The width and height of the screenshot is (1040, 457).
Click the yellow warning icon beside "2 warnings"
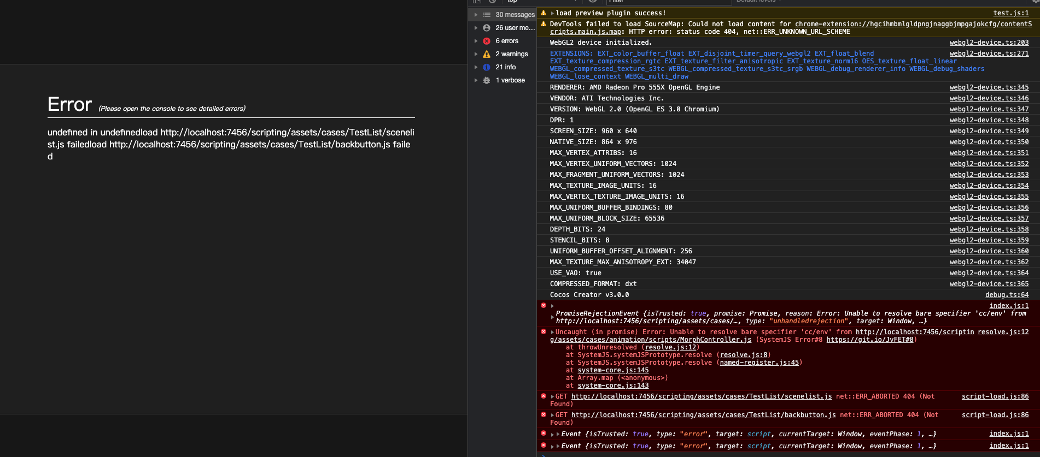pyautogui.click(x=487, y=54)
